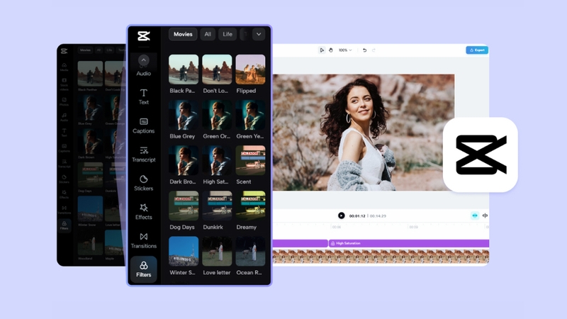567x319 pixels.
Task: Apply the Green Or... filter
Action: 217,115
